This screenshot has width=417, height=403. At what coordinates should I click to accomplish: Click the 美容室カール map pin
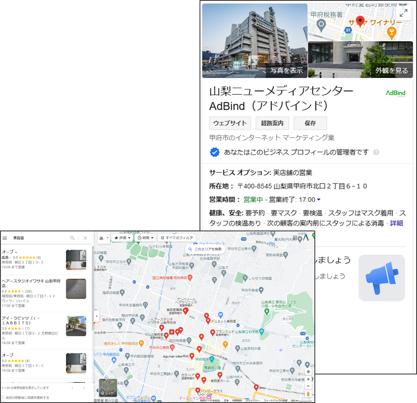[220, 375]
